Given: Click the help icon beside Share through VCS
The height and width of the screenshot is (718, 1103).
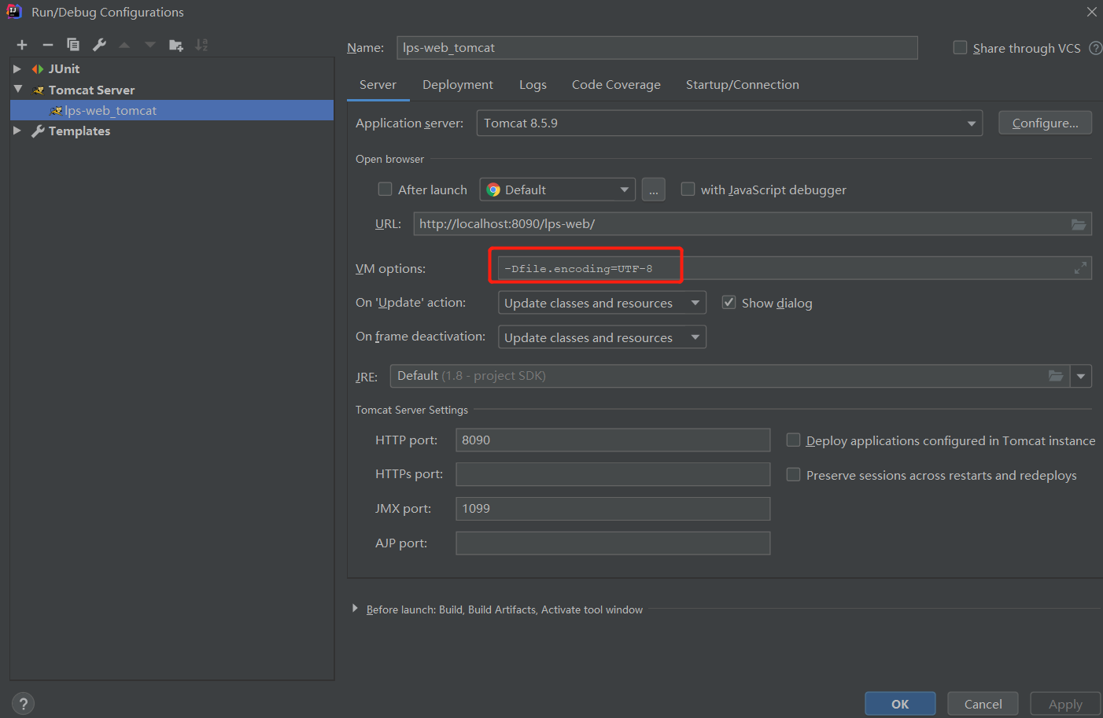Looking at the screenshot, I should [1095, 48].
